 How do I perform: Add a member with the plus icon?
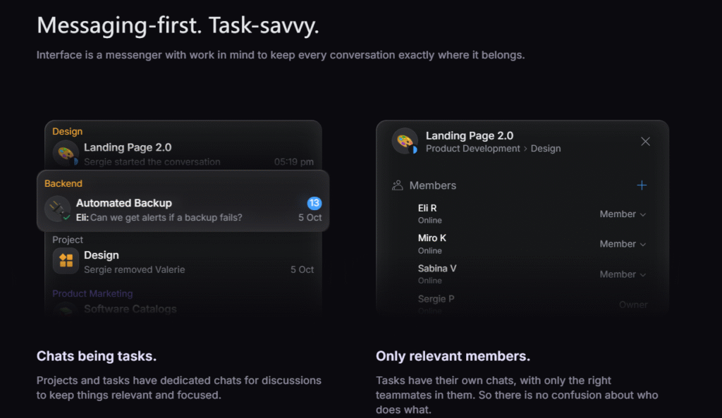[x=642, y=185]
